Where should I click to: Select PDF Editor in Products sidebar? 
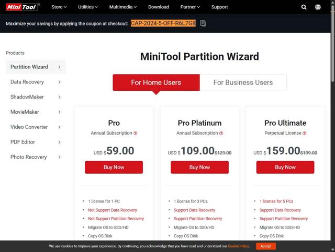(36, 142)
